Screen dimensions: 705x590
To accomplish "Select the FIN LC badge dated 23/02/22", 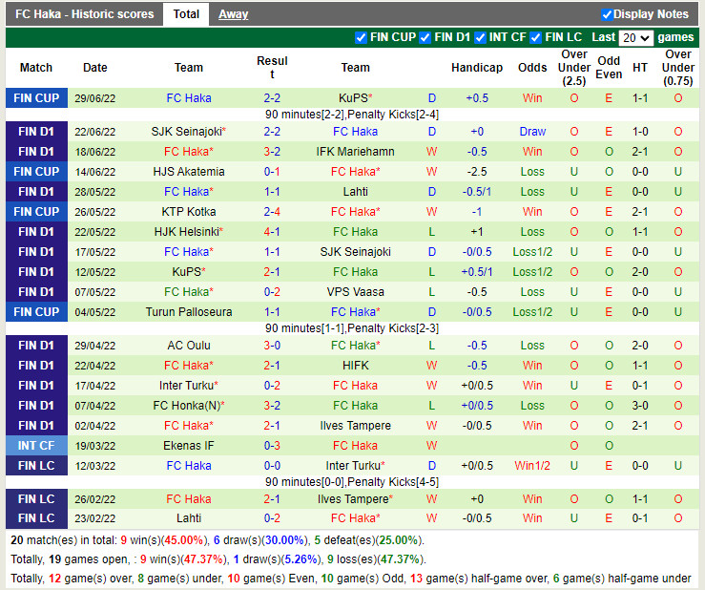I will pyautogui.click(x=36, y=518).
